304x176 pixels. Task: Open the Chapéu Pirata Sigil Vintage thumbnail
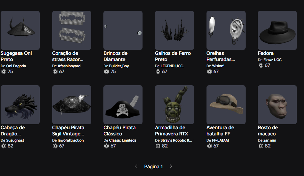click(72, 105)
